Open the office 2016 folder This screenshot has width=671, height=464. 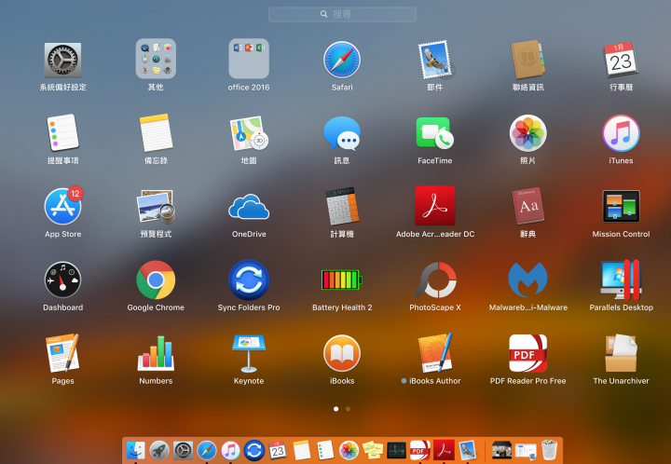click(x=249, y=59)
